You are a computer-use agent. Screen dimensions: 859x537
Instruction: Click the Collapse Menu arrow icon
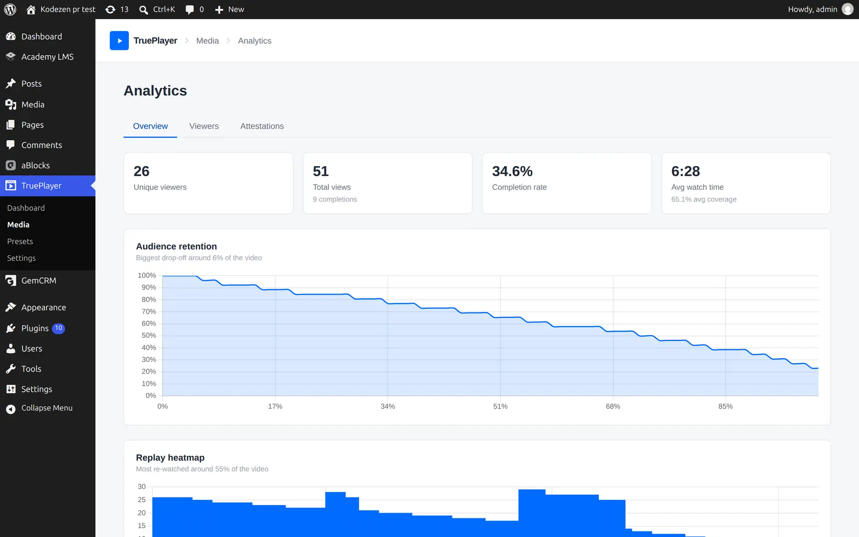[x=11, y=409]
